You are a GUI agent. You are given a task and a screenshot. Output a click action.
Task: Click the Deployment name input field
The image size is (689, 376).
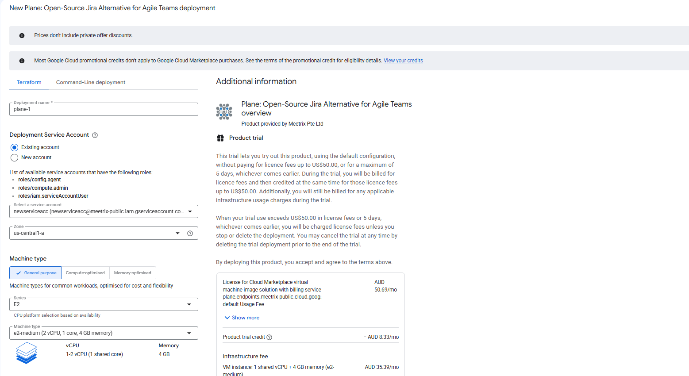[104, 109]
